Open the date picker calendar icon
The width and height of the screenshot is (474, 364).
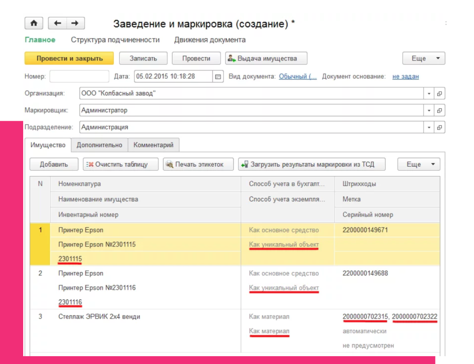coord(218,76)
